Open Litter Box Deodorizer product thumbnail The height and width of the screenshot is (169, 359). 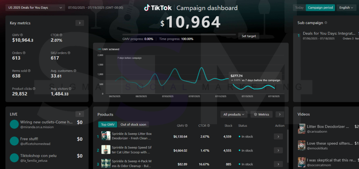tap(106, 136)
